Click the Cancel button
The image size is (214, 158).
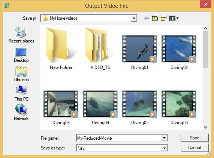[x=195, y=148]
